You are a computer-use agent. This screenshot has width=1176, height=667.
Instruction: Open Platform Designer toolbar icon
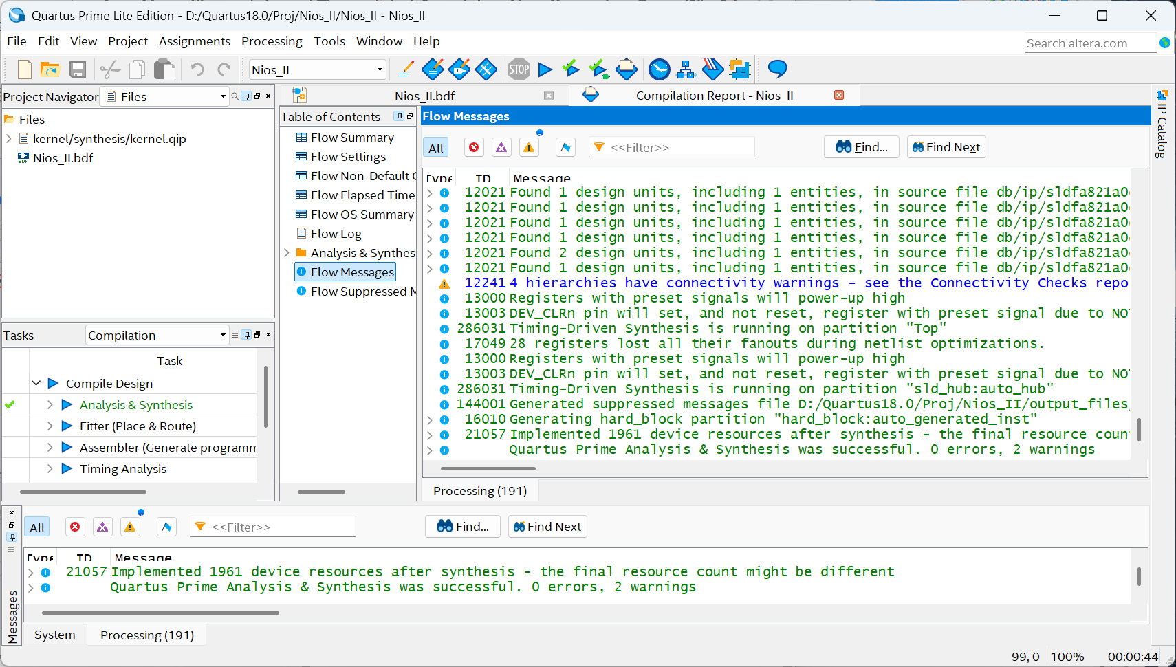click(x=739, y=69)
